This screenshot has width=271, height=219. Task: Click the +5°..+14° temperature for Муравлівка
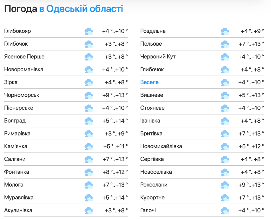click(x=115, y=198)
